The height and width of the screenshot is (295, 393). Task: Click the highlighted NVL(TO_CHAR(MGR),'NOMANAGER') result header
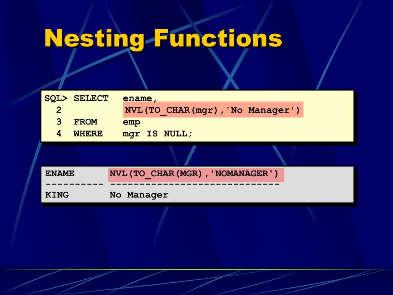tap(196, 175)
